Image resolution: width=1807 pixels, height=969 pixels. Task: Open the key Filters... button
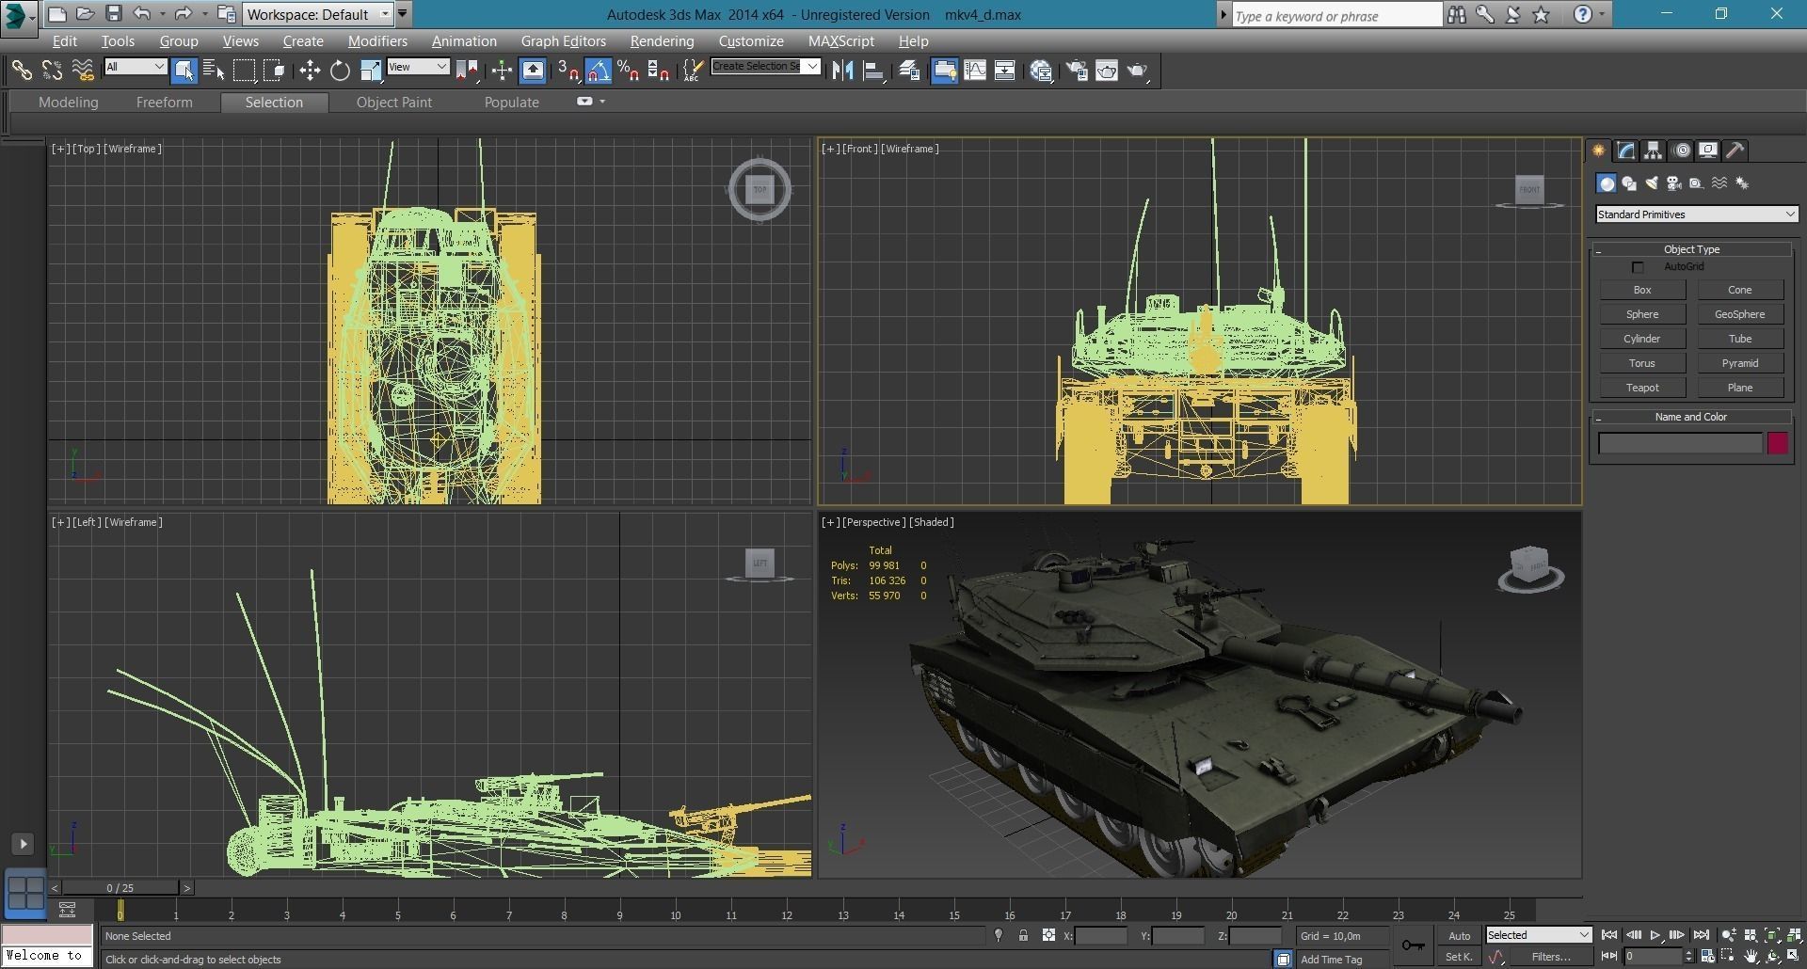point(1551,957)
